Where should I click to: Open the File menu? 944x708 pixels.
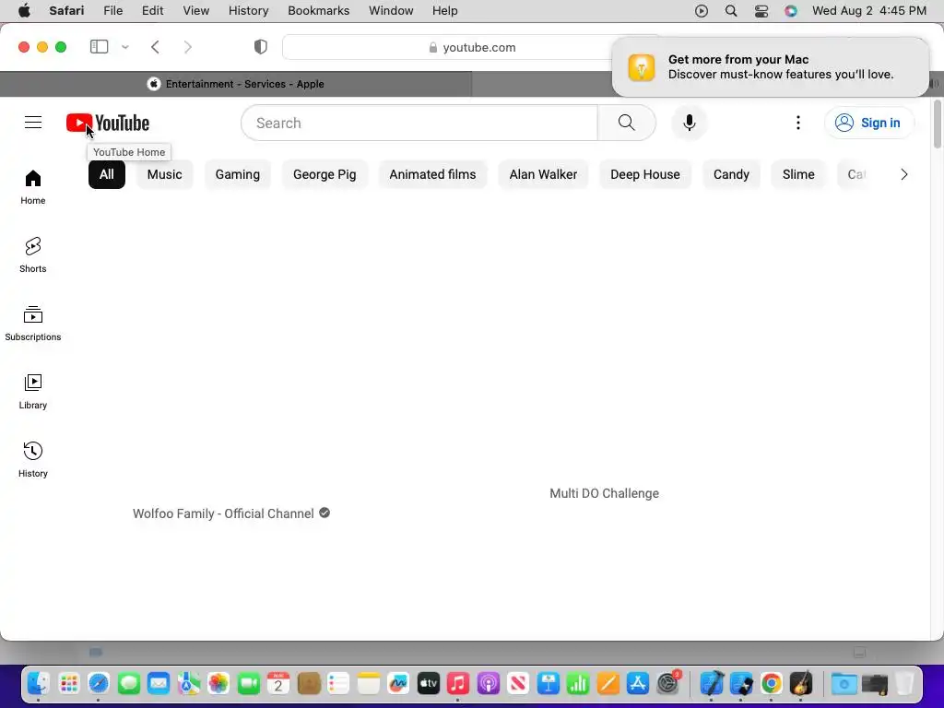coord(112,11)
